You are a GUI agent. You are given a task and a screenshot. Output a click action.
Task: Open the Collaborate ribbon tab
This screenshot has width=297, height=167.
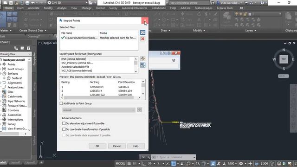(x=159, y=8)
